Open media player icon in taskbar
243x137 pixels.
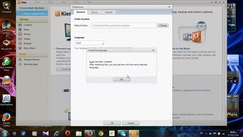coord(35,134)
